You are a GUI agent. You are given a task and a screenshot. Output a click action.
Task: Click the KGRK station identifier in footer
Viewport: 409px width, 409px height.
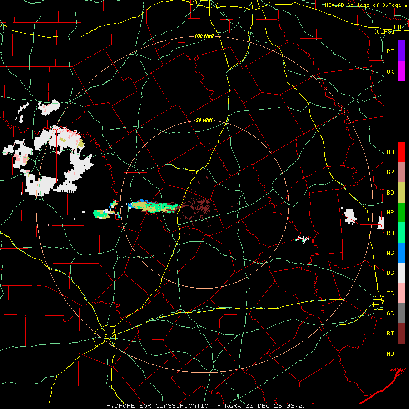(233, 406)
